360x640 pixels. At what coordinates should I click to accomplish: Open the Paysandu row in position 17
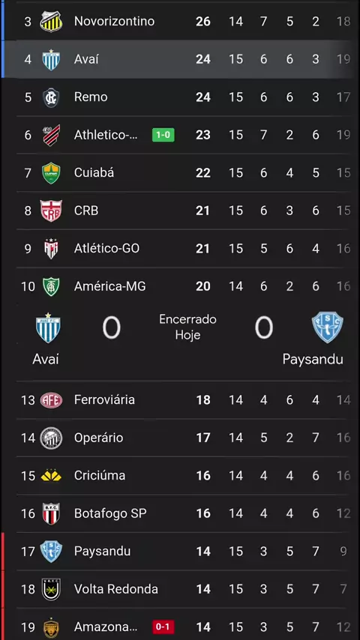pos(184,552)
